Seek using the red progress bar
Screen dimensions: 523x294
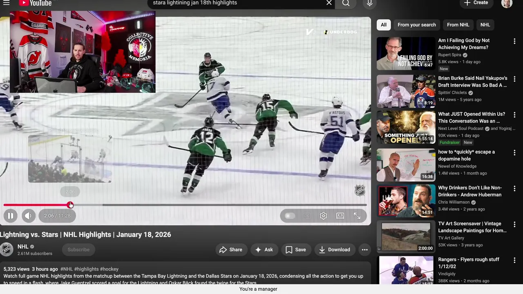coord(185,205)
